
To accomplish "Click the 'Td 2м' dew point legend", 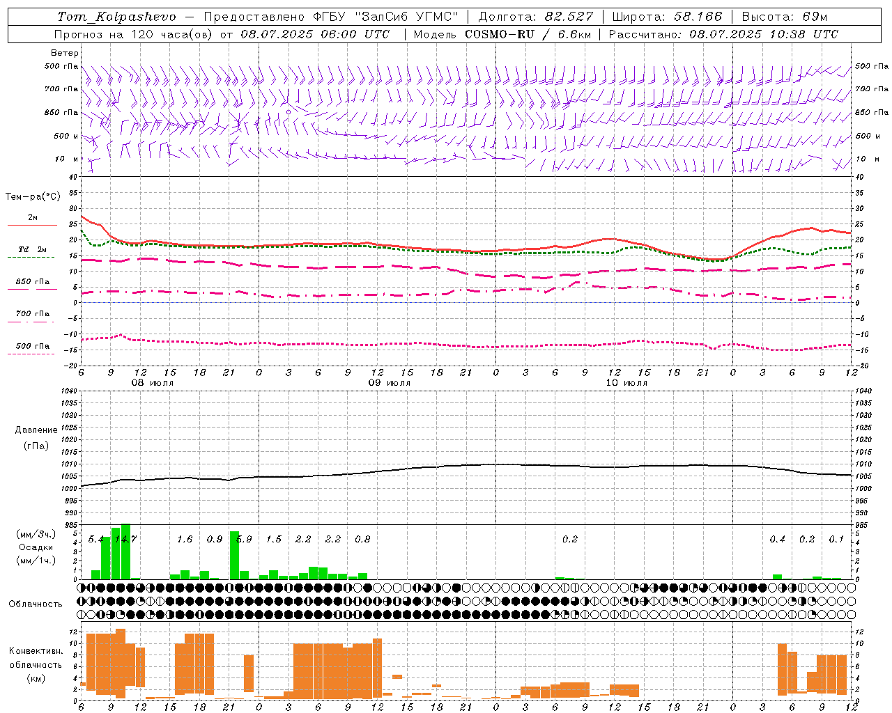I will [x=33, y=249].
